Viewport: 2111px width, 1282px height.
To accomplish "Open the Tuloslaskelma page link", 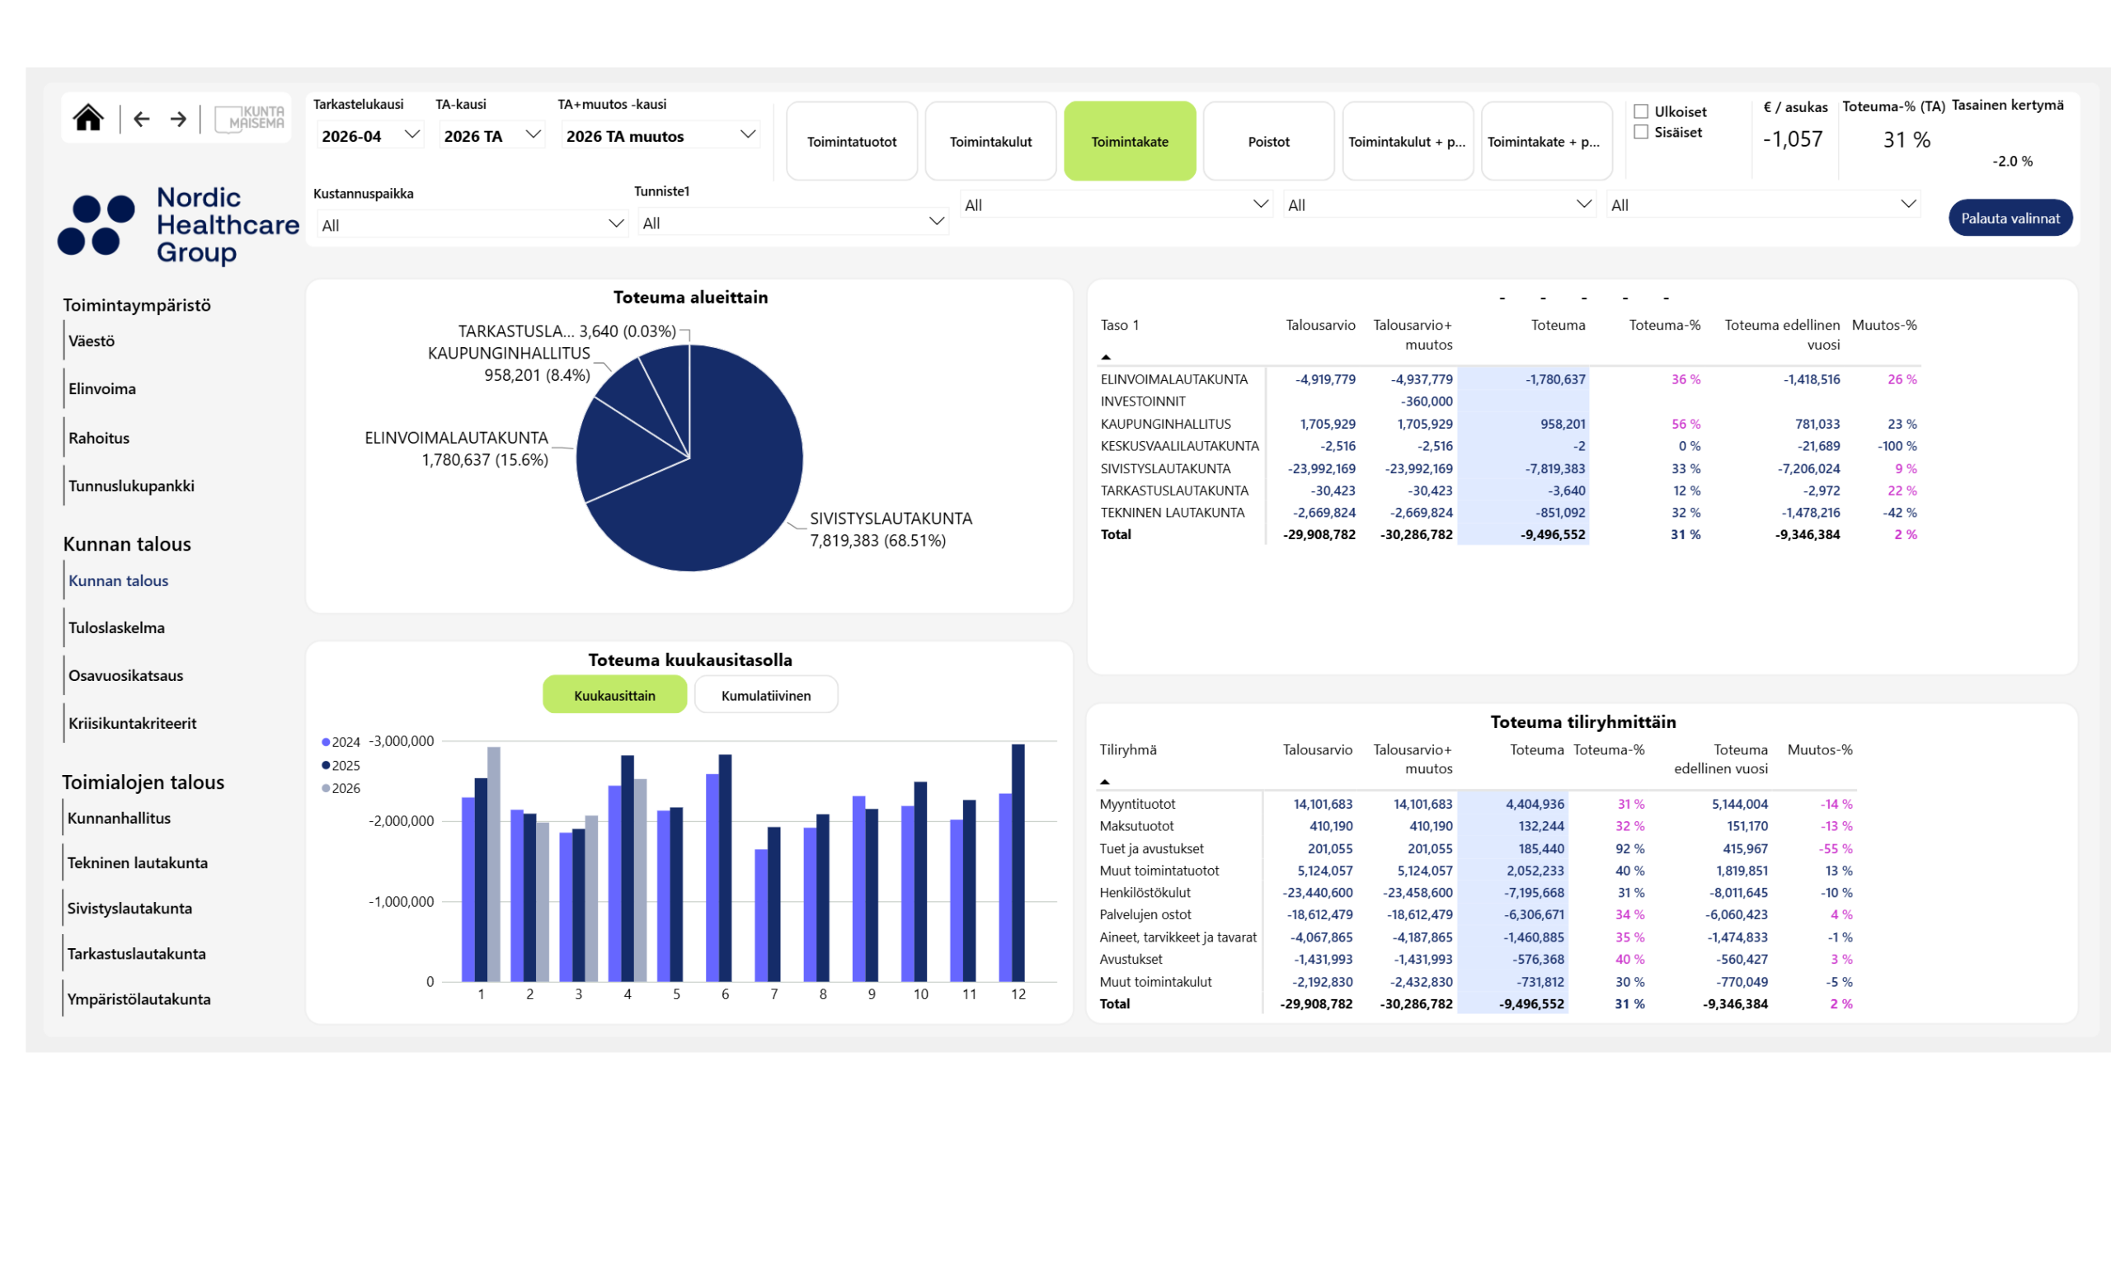I will tap(116, 627).
